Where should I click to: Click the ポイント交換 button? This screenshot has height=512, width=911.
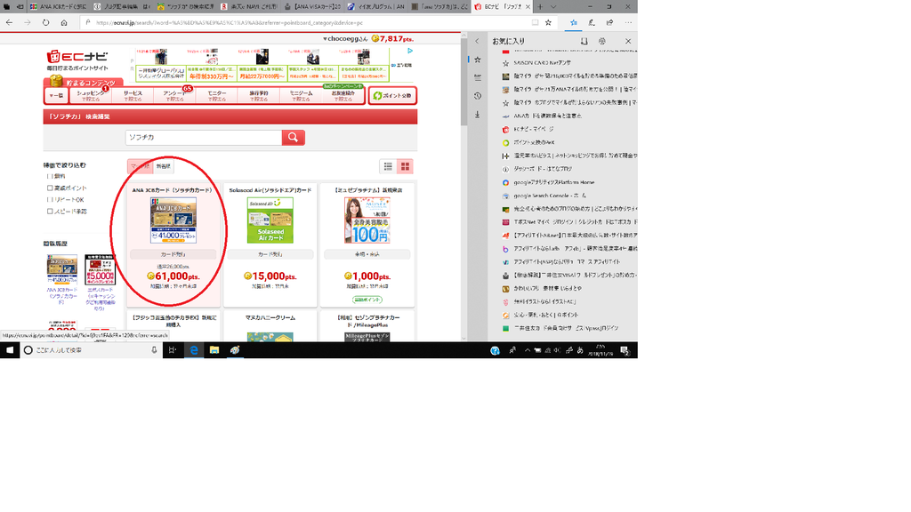[x=392, y=95]
